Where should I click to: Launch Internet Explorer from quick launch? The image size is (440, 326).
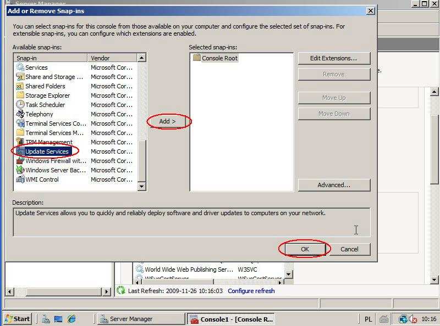click(71, 319)
